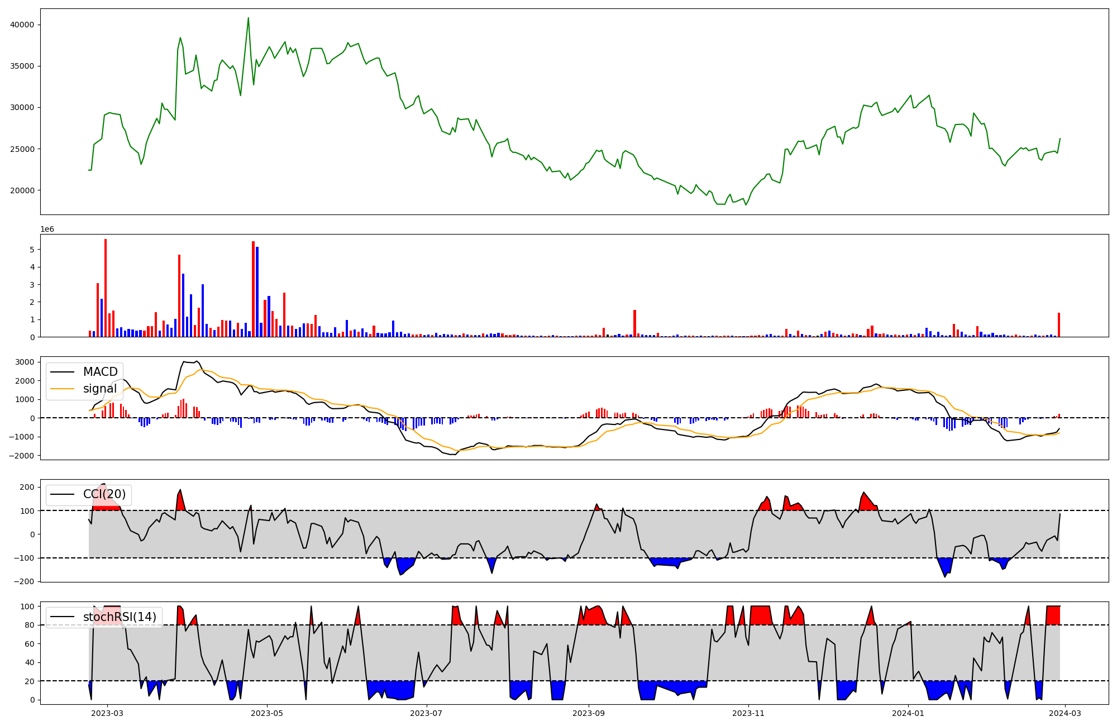Click the tall blue volume bar near late April 2023
The image size is (1117, 726).
(x=257, y=292)
